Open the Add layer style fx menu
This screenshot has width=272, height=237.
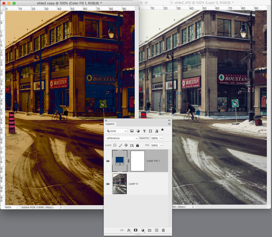pyautogui.click(x=129, y=230)
